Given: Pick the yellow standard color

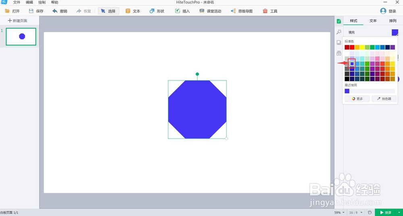Looking at the screenshot, I should 362,47.
